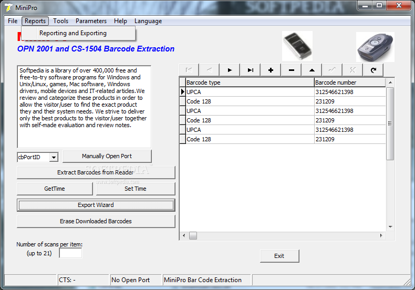Insert new record with plus button

click(x=271, y=70)
